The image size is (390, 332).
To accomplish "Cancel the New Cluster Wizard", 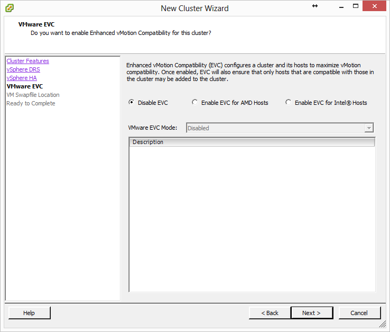I will 359,313.
